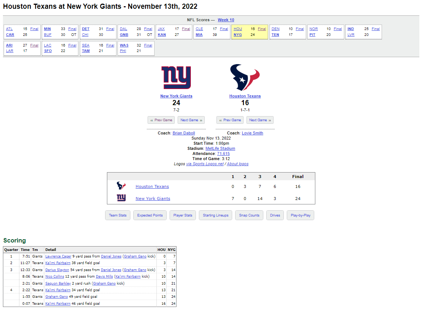Open coach Lovie Smith's page

tap(252, 133)
